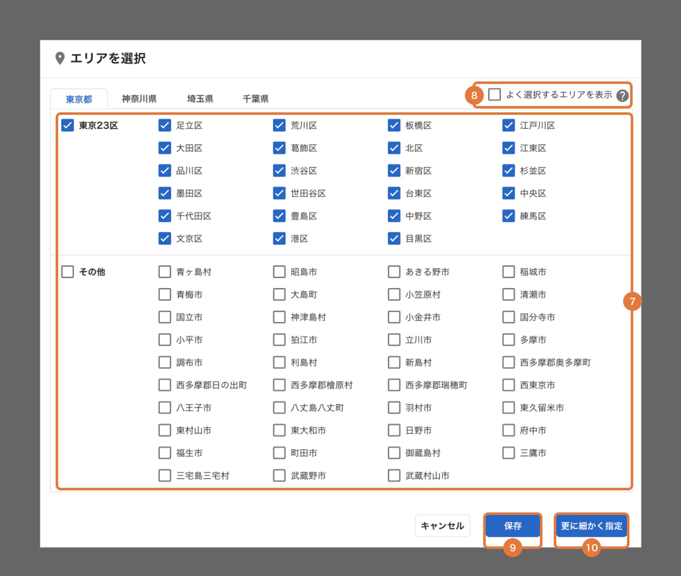Uncheck 文京区 checkbox
This screenshot has height=576, width=681.
(164, 238)
